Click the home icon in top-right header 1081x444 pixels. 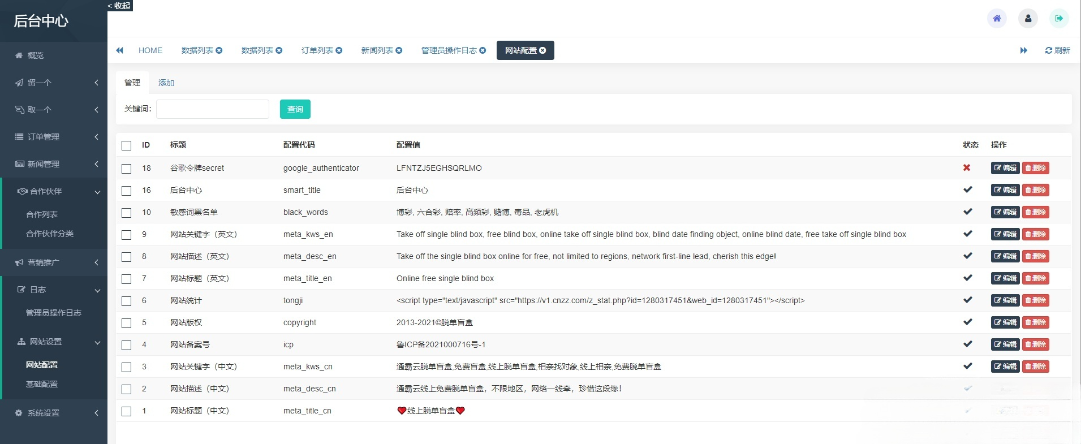tap(997, 19)
